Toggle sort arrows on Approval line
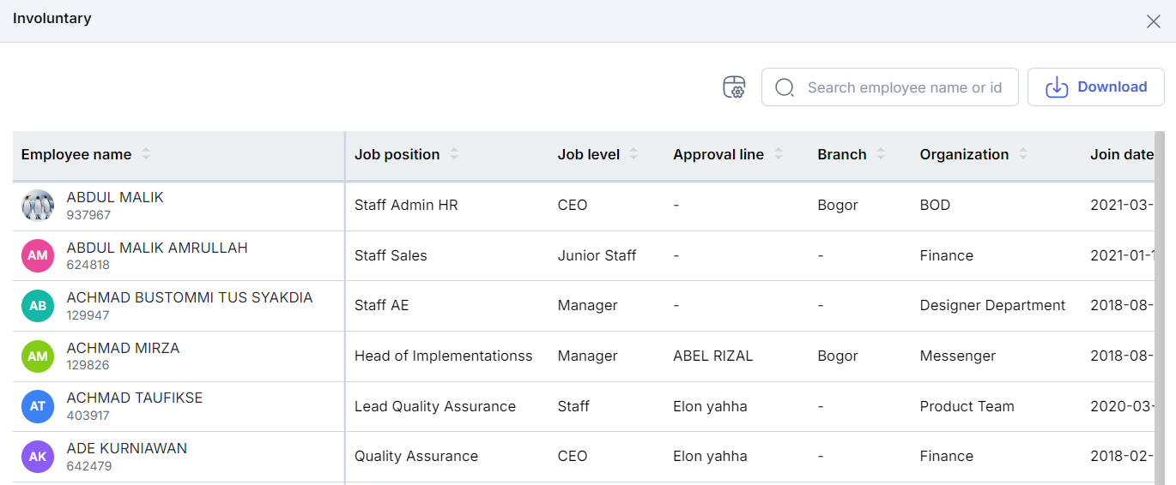The image size is (1176, 485). [779, 154]
